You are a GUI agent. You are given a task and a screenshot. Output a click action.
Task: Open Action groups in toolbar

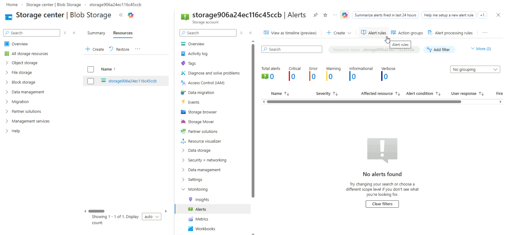point(407,33)
